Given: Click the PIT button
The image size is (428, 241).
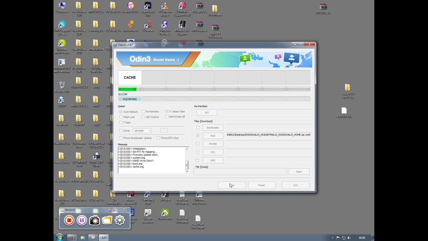Looking at the screenshot, I should pyautogui.click(x=207, y=113).
